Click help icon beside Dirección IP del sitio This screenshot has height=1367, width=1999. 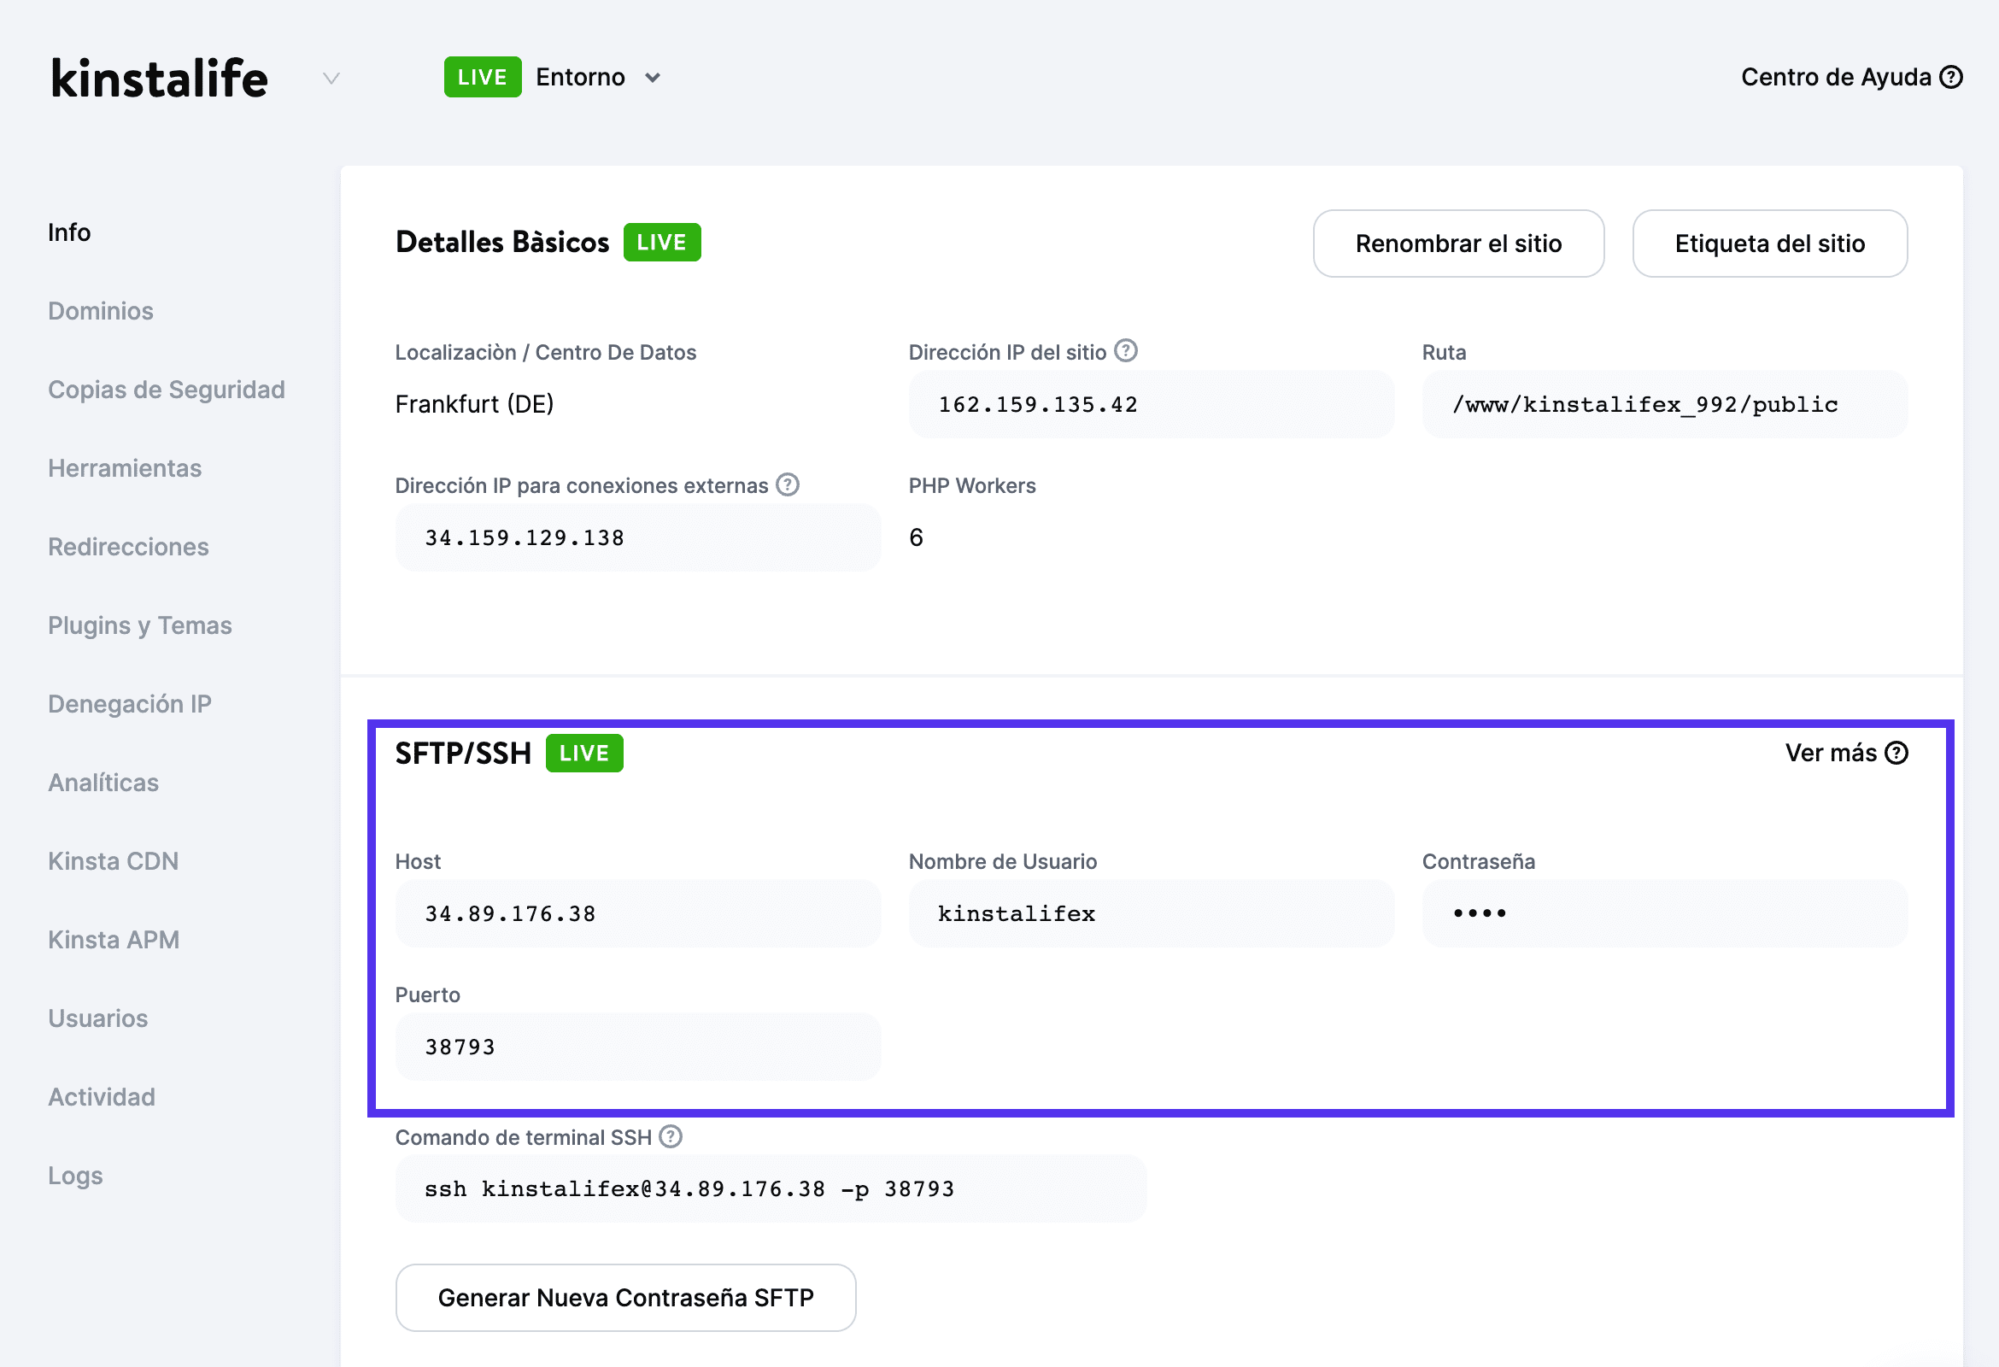1127,350
